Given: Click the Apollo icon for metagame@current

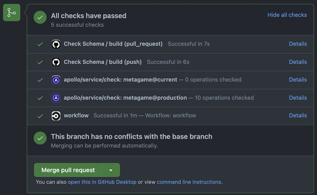Looking at the screenshot, I should coord(56,80).
